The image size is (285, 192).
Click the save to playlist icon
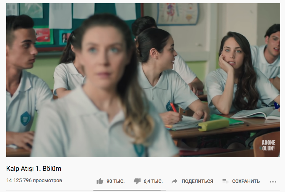coord(226,181)
